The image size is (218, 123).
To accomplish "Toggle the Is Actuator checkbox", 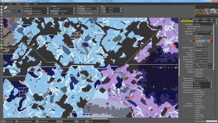I will (x=78, y=11).
